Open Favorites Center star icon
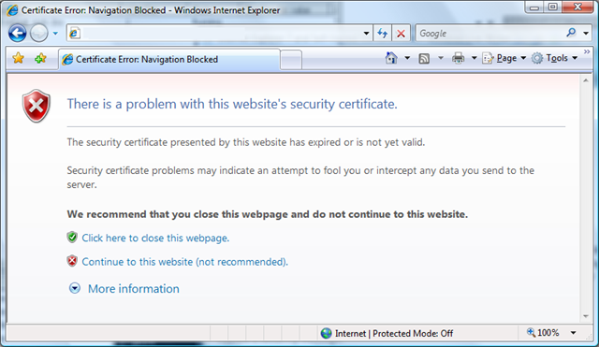The height and width of the screenshot is (347, 599). click(x=18, y=58)
